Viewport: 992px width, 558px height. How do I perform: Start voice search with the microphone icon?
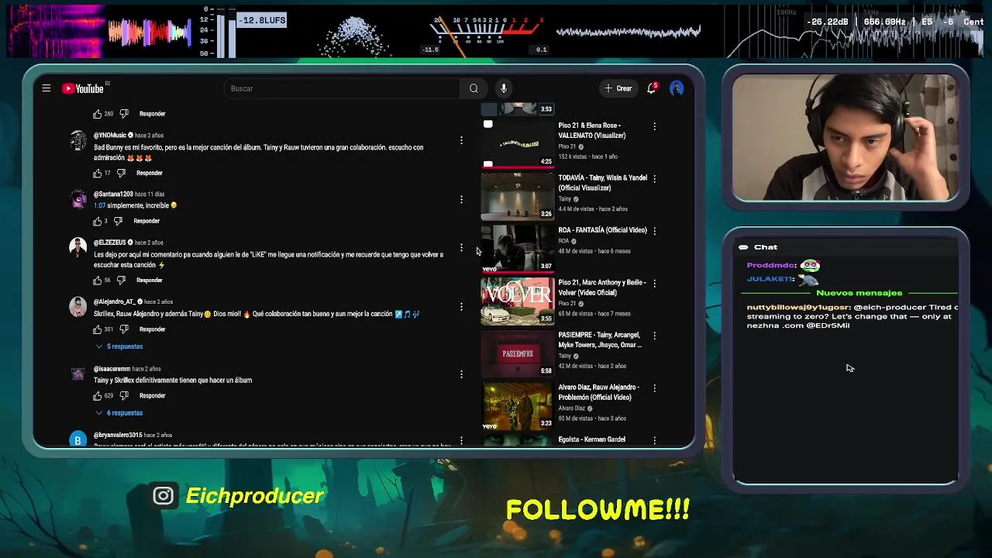[504, 88]
